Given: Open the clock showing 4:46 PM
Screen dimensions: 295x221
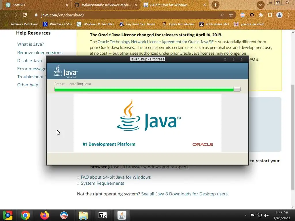Looking at the screenshot, I should click(282, 215).
